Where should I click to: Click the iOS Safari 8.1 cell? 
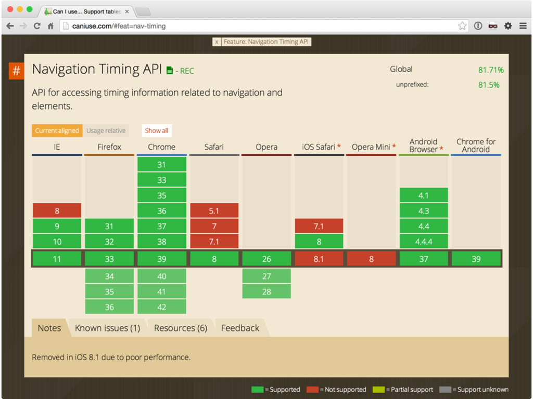click(x=319, y=259)
